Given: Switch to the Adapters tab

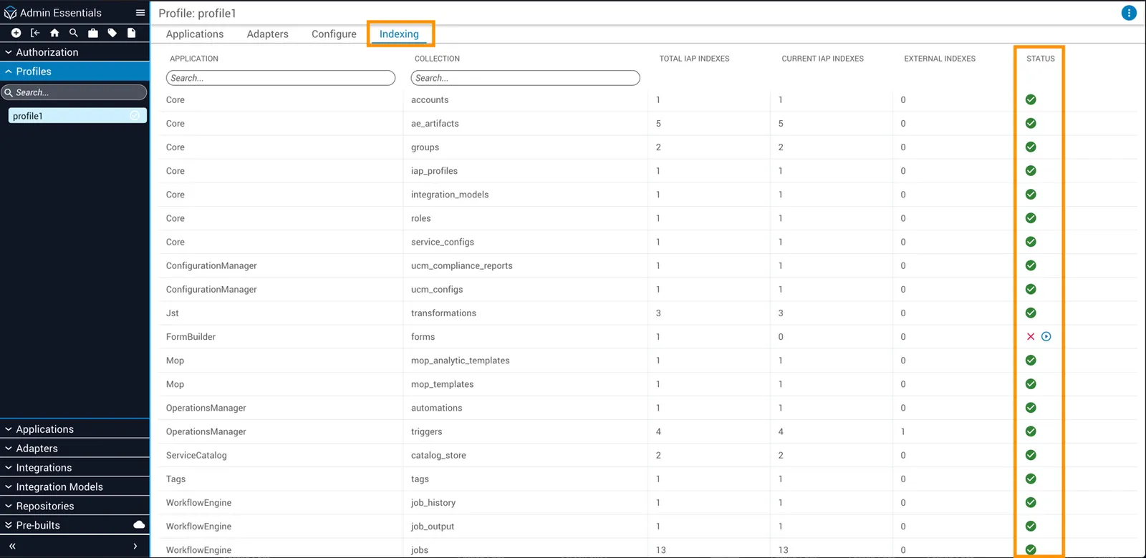Looking at the screenshot, I should click(x=268, y=34).
